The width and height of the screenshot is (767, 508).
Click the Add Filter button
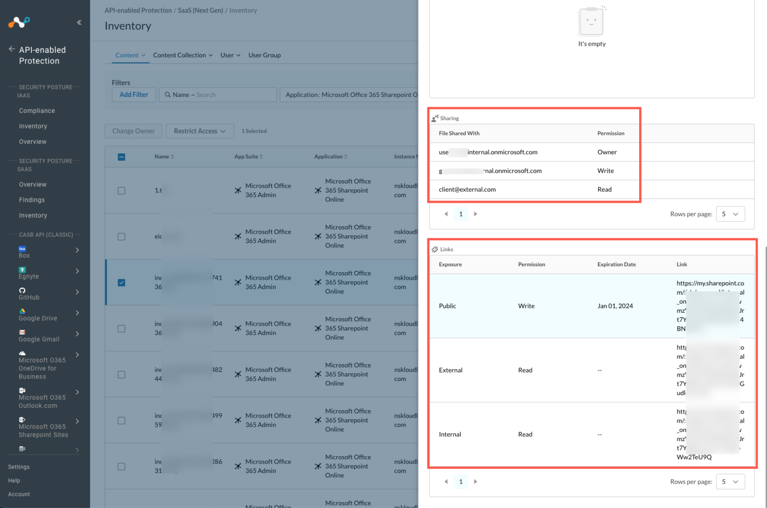pos(133,94)
